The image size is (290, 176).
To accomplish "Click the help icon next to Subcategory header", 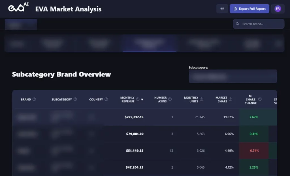I will point(75,99).
